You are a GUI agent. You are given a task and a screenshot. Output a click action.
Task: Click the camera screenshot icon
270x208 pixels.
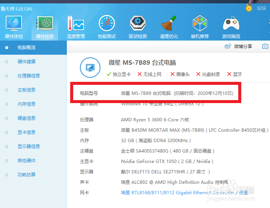pyautogui.click(x=265, y=46)
